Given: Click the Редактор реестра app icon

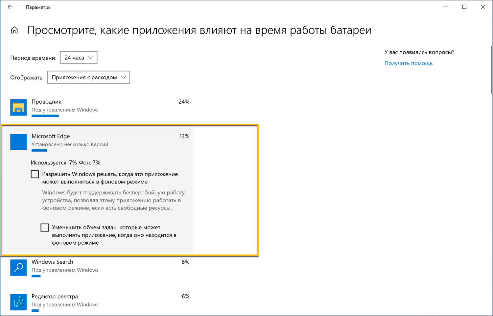Looking at the screenshot, I should click(x=18, y=302).
